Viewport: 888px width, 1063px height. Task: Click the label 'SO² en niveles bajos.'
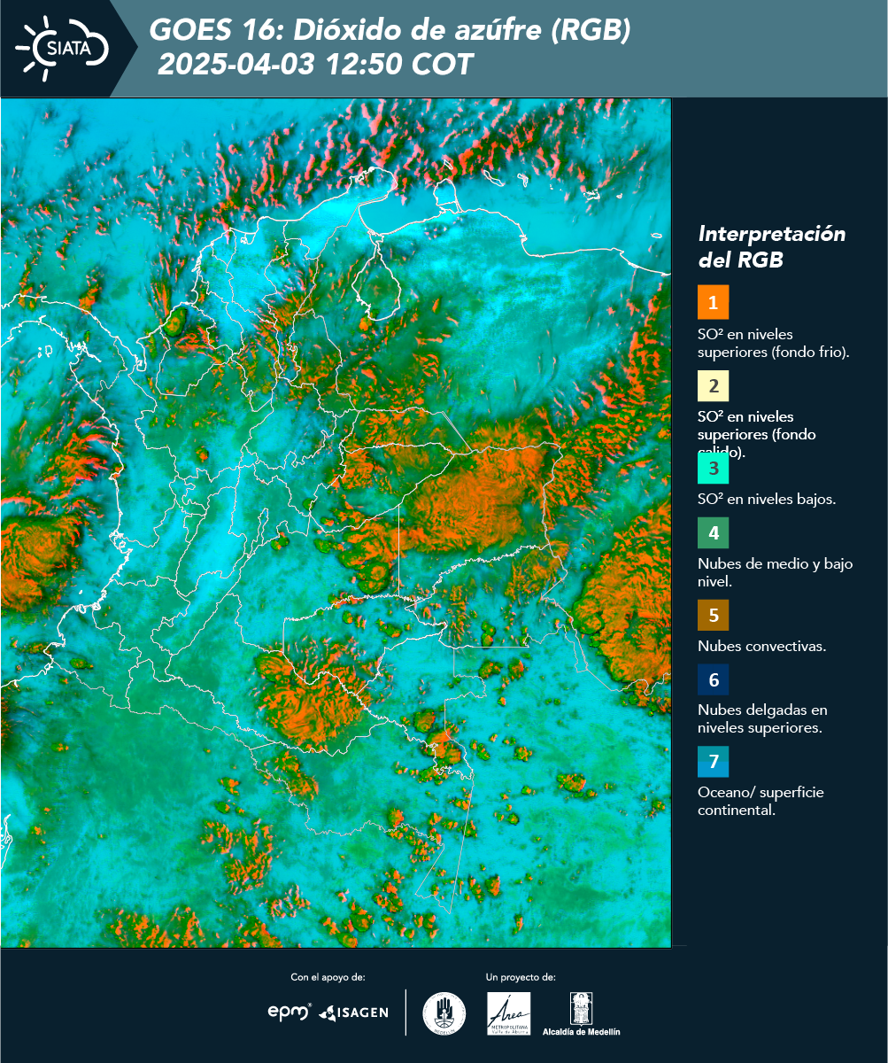click(x=767, y=499)
